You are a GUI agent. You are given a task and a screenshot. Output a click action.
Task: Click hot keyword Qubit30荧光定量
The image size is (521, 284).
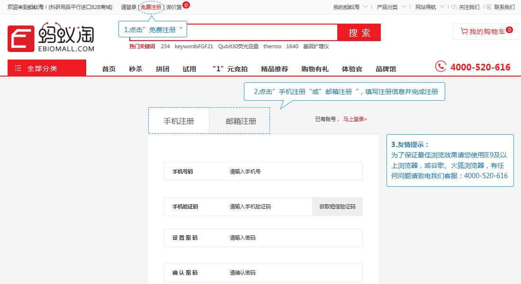tap(238, 46)
